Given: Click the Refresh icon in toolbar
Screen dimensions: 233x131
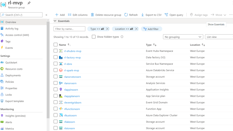Looking at the screenshot, I should [126, 15].
